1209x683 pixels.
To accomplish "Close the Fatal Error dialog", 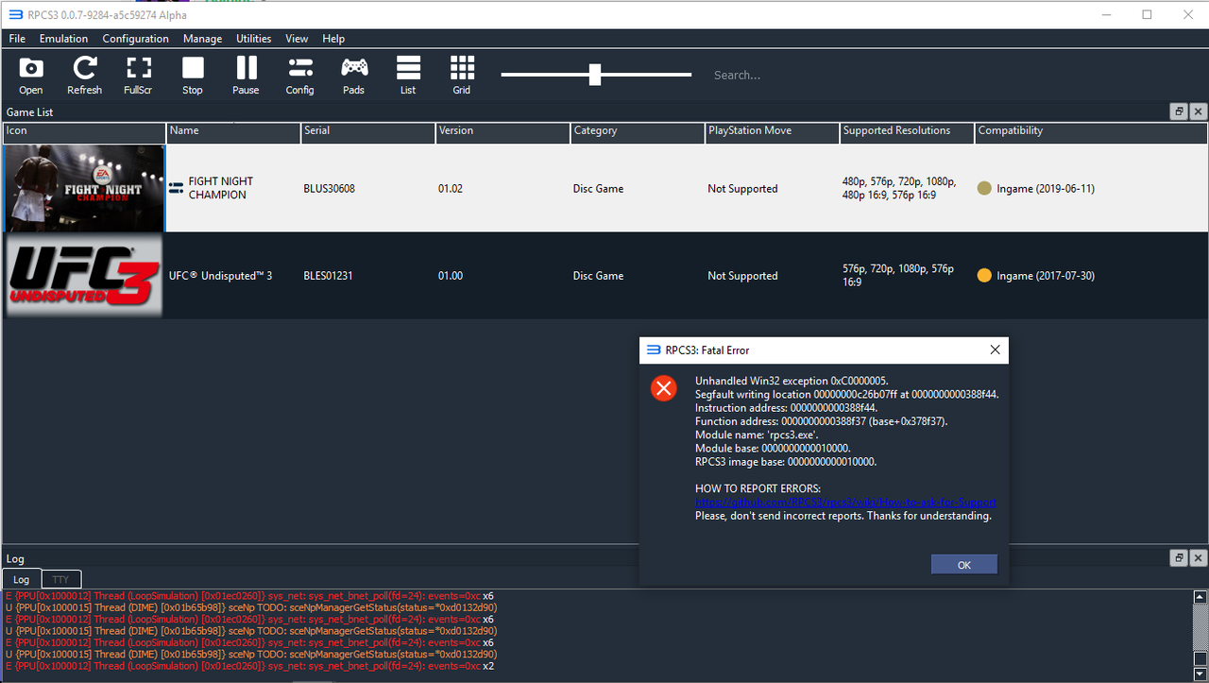I will [994, 350].
